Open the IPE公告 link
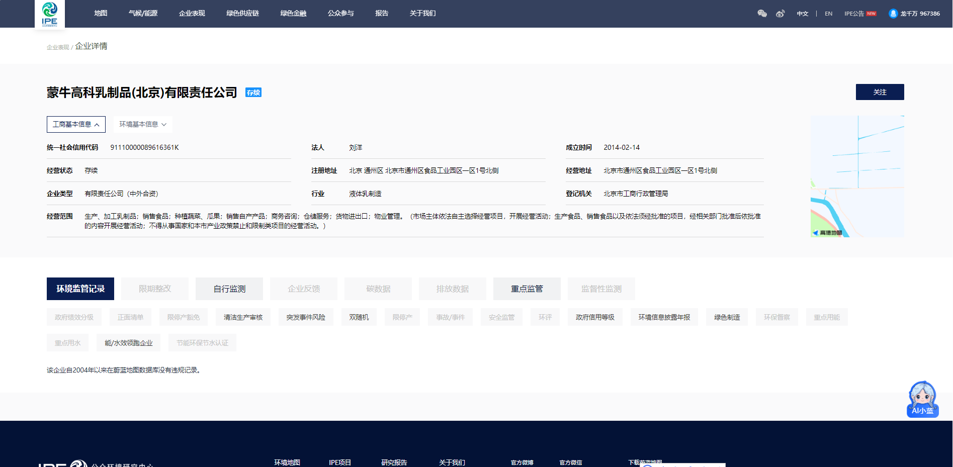 [854, 14]
